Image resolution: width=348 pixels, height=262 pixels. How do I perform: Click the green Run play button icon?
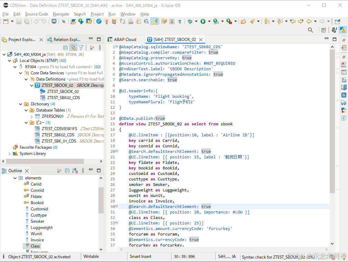click(x=203, y=21)
